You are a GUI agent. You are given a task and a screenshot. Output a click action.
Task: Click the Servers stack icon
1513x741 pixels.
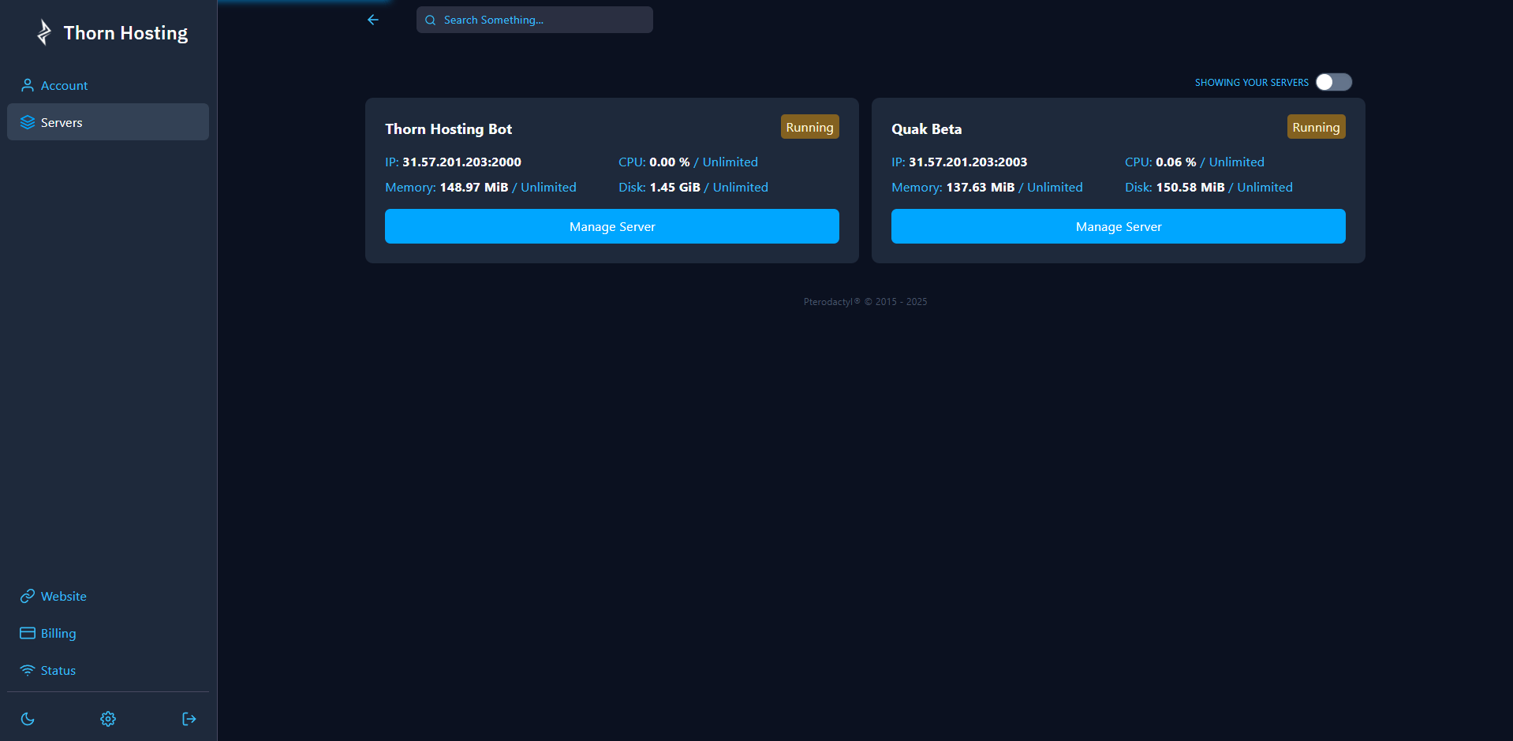[28, 122]
